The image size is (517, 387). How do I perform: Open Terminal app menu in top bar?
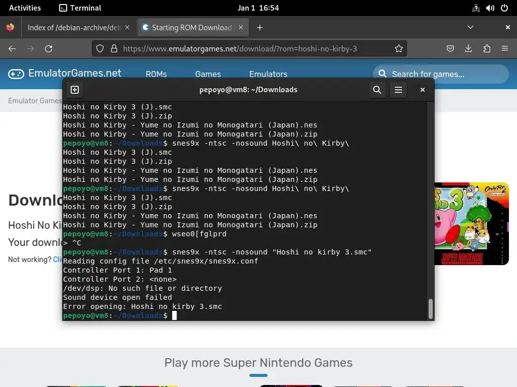80,8
